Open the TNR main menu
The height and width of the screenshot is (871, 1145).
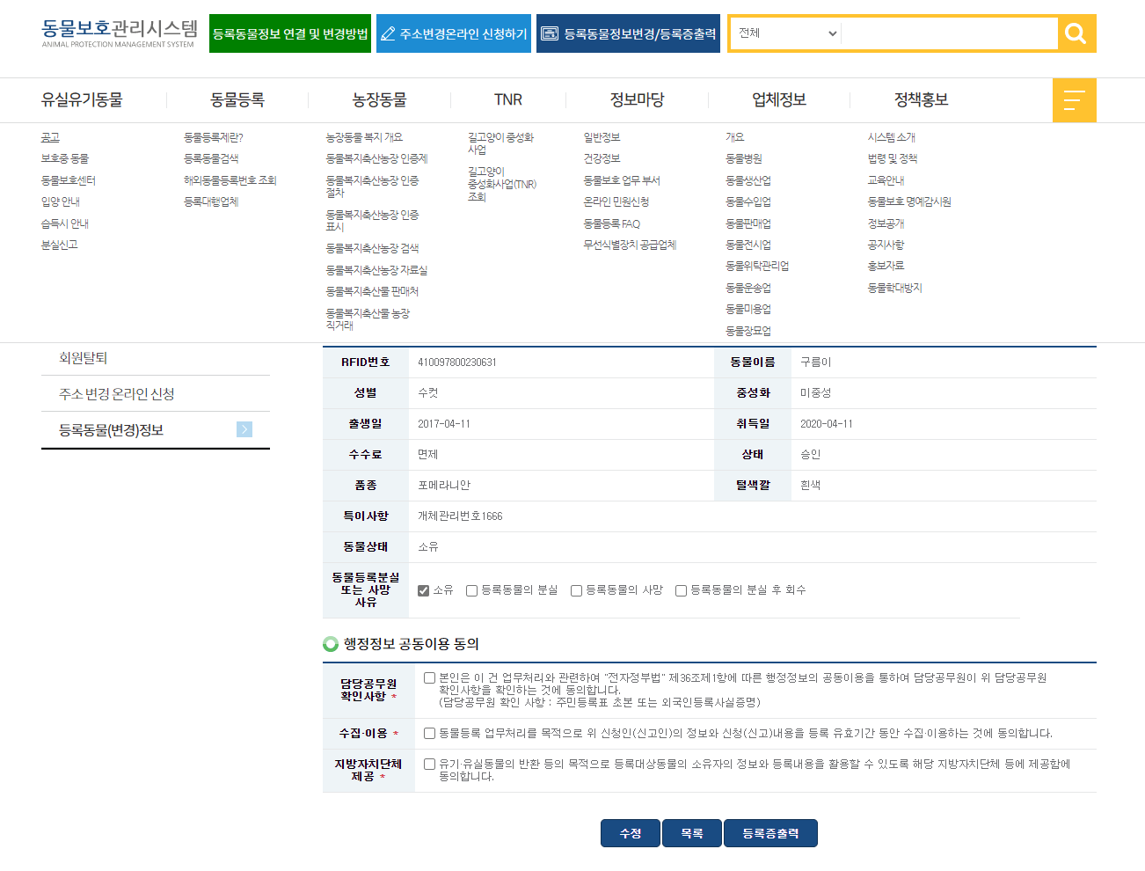tap(508, 99)
